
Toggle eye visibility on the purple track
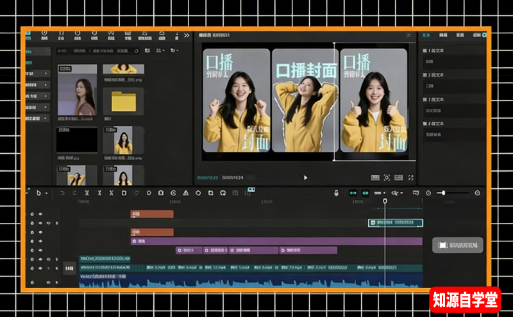(x=40, y=241)
